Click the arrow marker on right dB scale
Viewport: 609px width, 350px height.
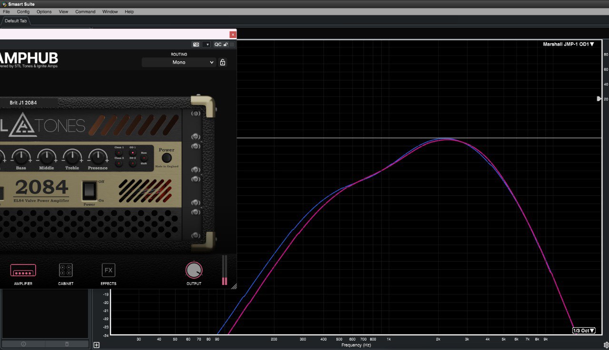click(x=599, y=99)
